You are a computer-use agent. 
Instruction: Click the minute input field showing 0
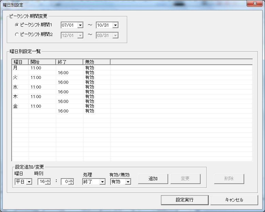65,182
